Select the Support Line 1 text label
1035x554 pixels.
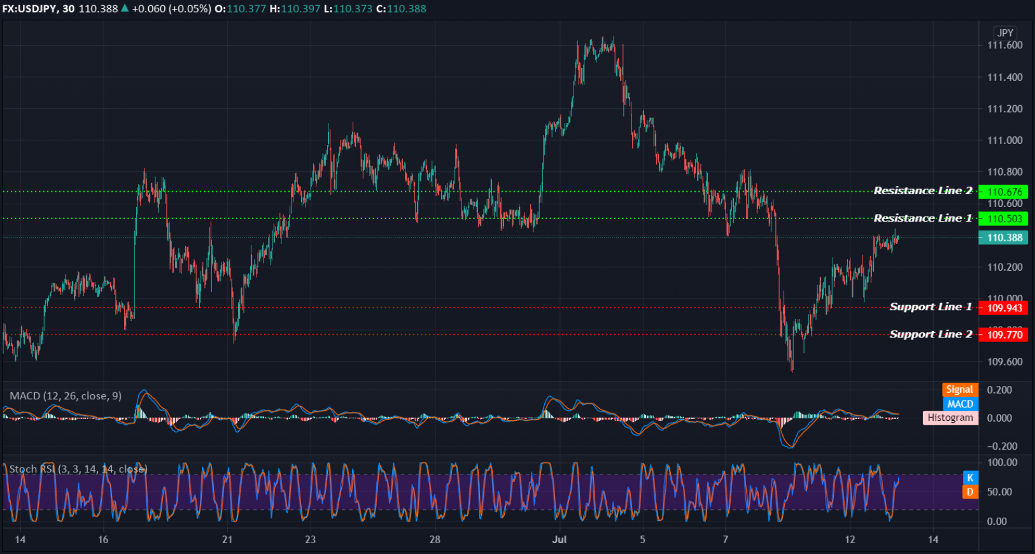pos(931,306)
